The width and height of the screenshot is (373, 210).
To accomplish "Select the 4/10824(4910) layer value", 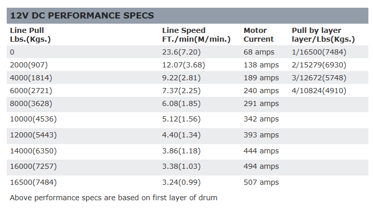I will click(x=319, y=91).
